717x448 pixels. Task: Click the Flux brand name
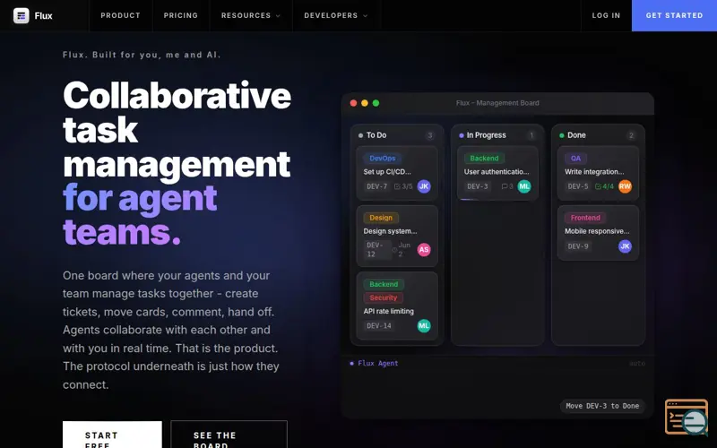43,15
